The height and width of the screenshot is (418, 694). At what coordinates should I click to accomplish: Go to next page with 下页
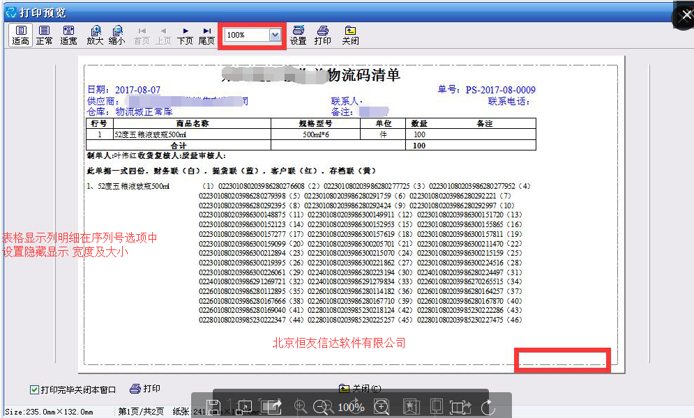pos(185,35)
